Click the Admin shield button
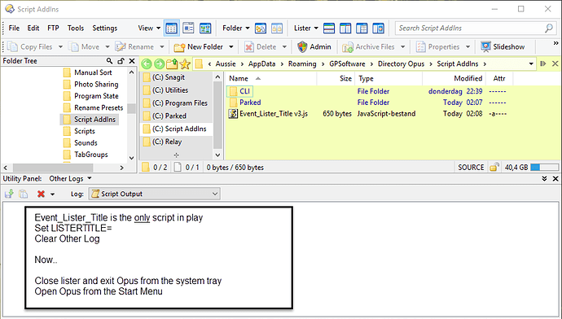The height and width of the screenshot is (319, 562). point(314,47)
